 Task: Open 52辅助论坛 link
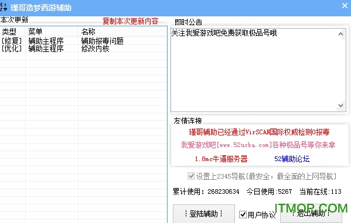[x=292, y=159]
